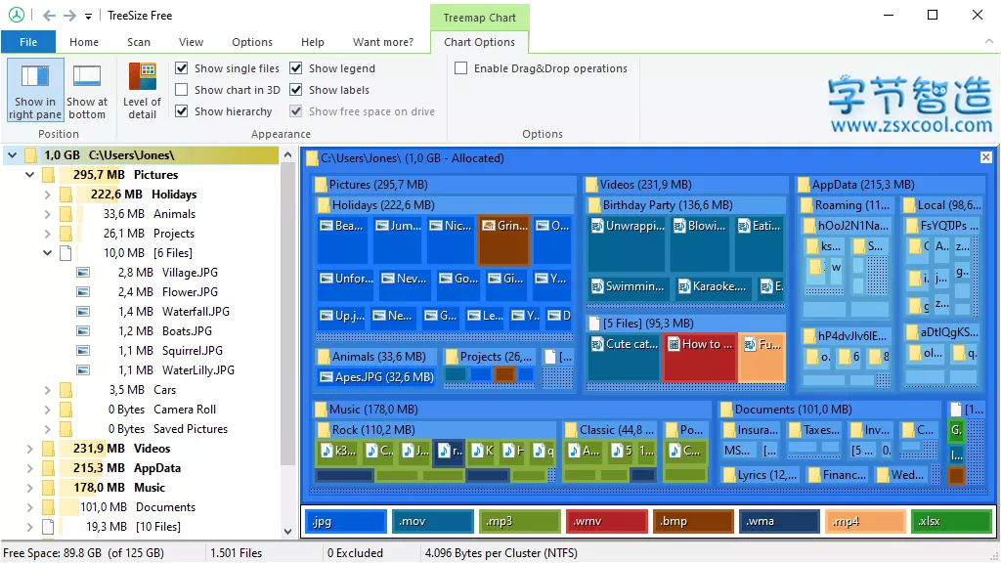Switch to the Scan ribbon tab
This screenshot has height=563, width=1001.
click(x=139, y=42)
